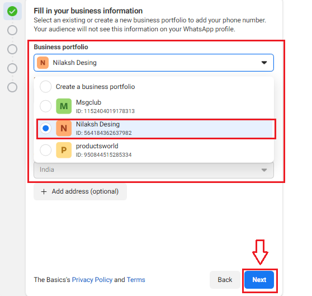Collapse the Business portfolio dropdown arrow
This screenshot has height=296, width=312.
pos(264,63)
